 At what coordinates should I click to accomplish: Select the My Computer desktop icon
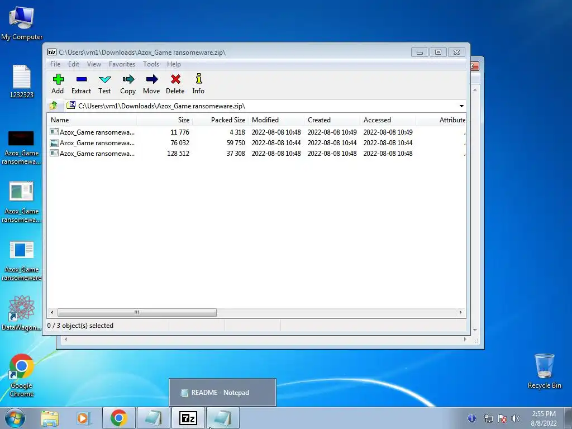click(22, 23)
